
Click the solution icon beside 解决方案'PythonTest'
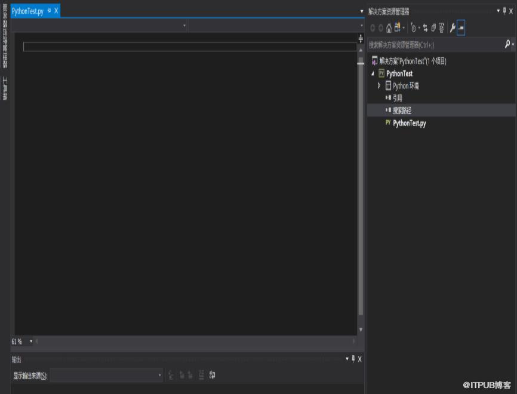click(x=374, y=61)
